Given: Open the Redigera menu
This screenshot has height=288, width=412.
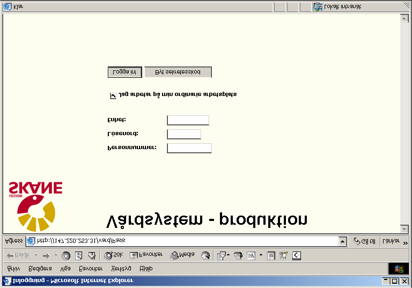Looking at the screenshot, I should 40,269.
